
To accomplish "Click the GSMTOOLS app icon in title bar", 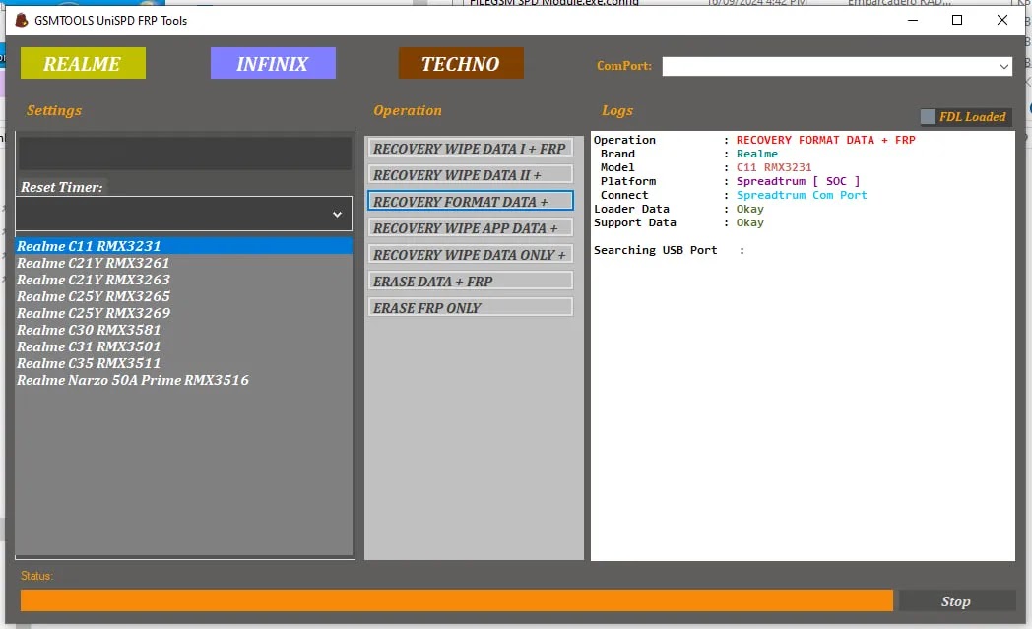I will coord(22,21).
